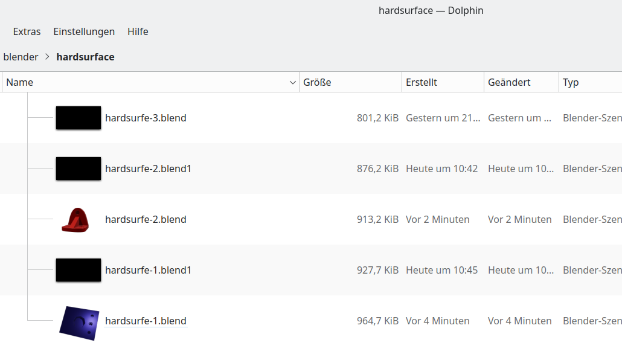The width and height of the screenshot is (622, 363).
Task: Click the black thumbnail of hardsurfe-1.blend1
Action: (x=79, y=270)
